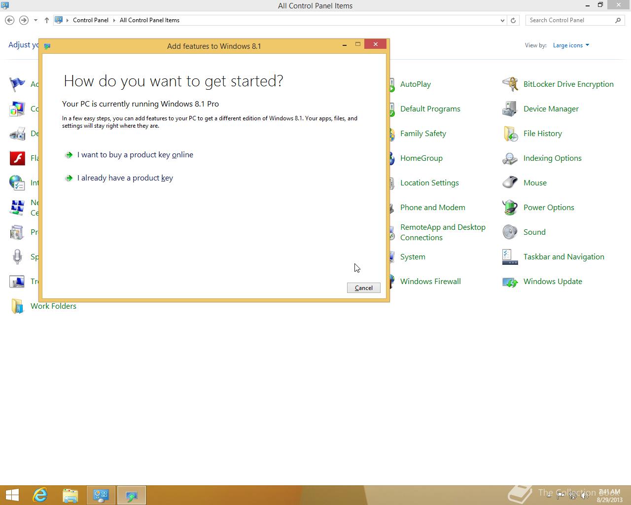Open the Mouse settings icon
Screen dimensions: 631x505
coord(510,183)
